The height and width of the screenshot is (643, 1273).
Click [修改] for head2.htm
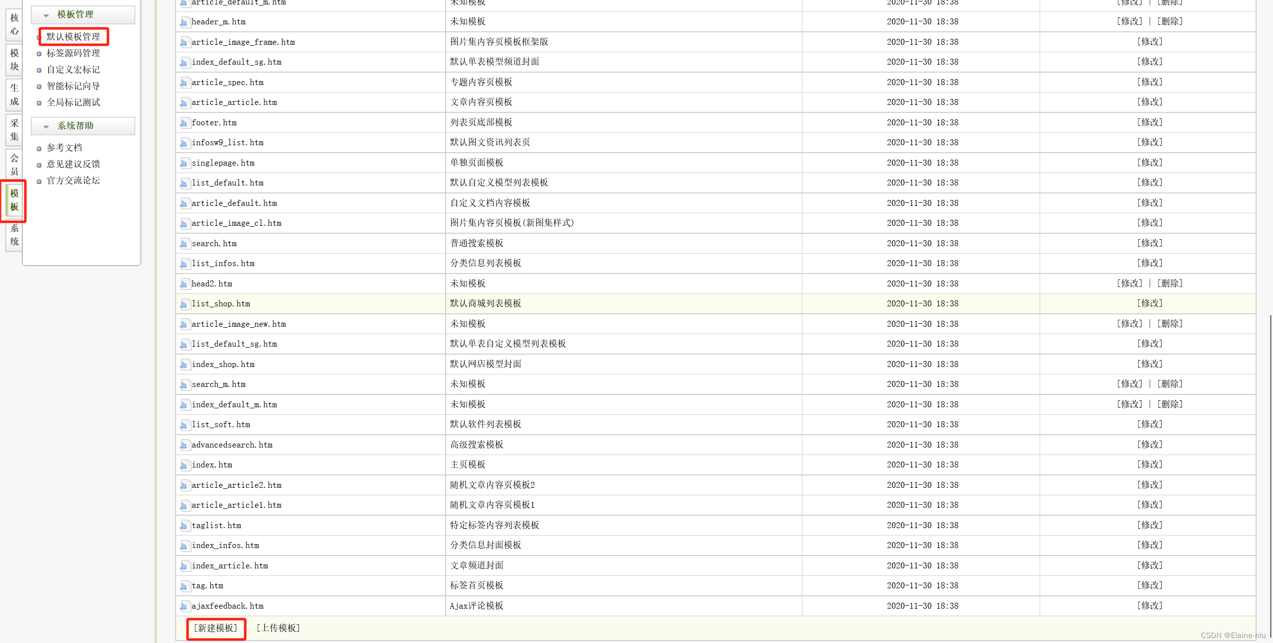pos(1130,283)
